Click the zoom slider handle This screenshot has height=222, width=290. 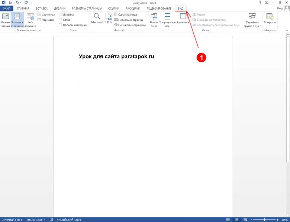264,220
